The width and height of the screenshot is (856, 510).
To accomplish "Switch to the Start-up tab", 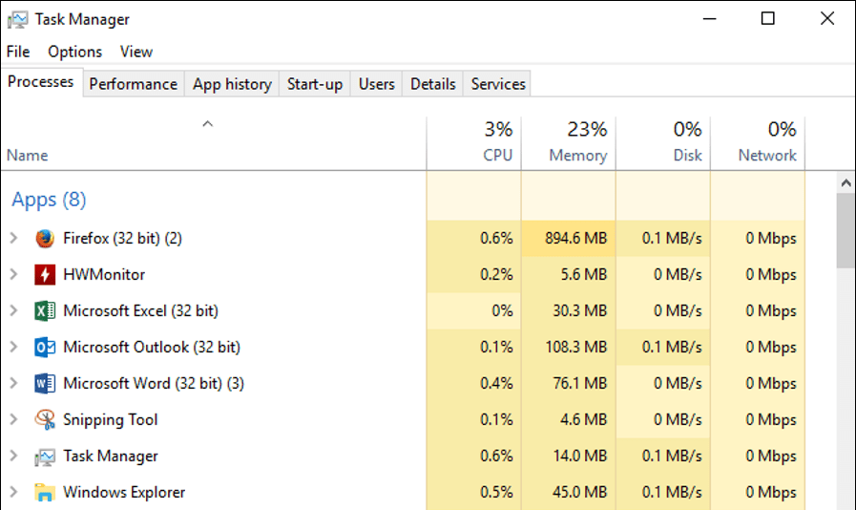I will pos(315,84).
